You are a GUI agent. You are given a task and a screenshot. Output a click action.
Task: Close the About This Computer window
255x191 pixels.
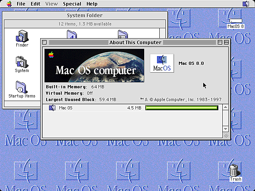pyautogui.click(x=44, y=43)
